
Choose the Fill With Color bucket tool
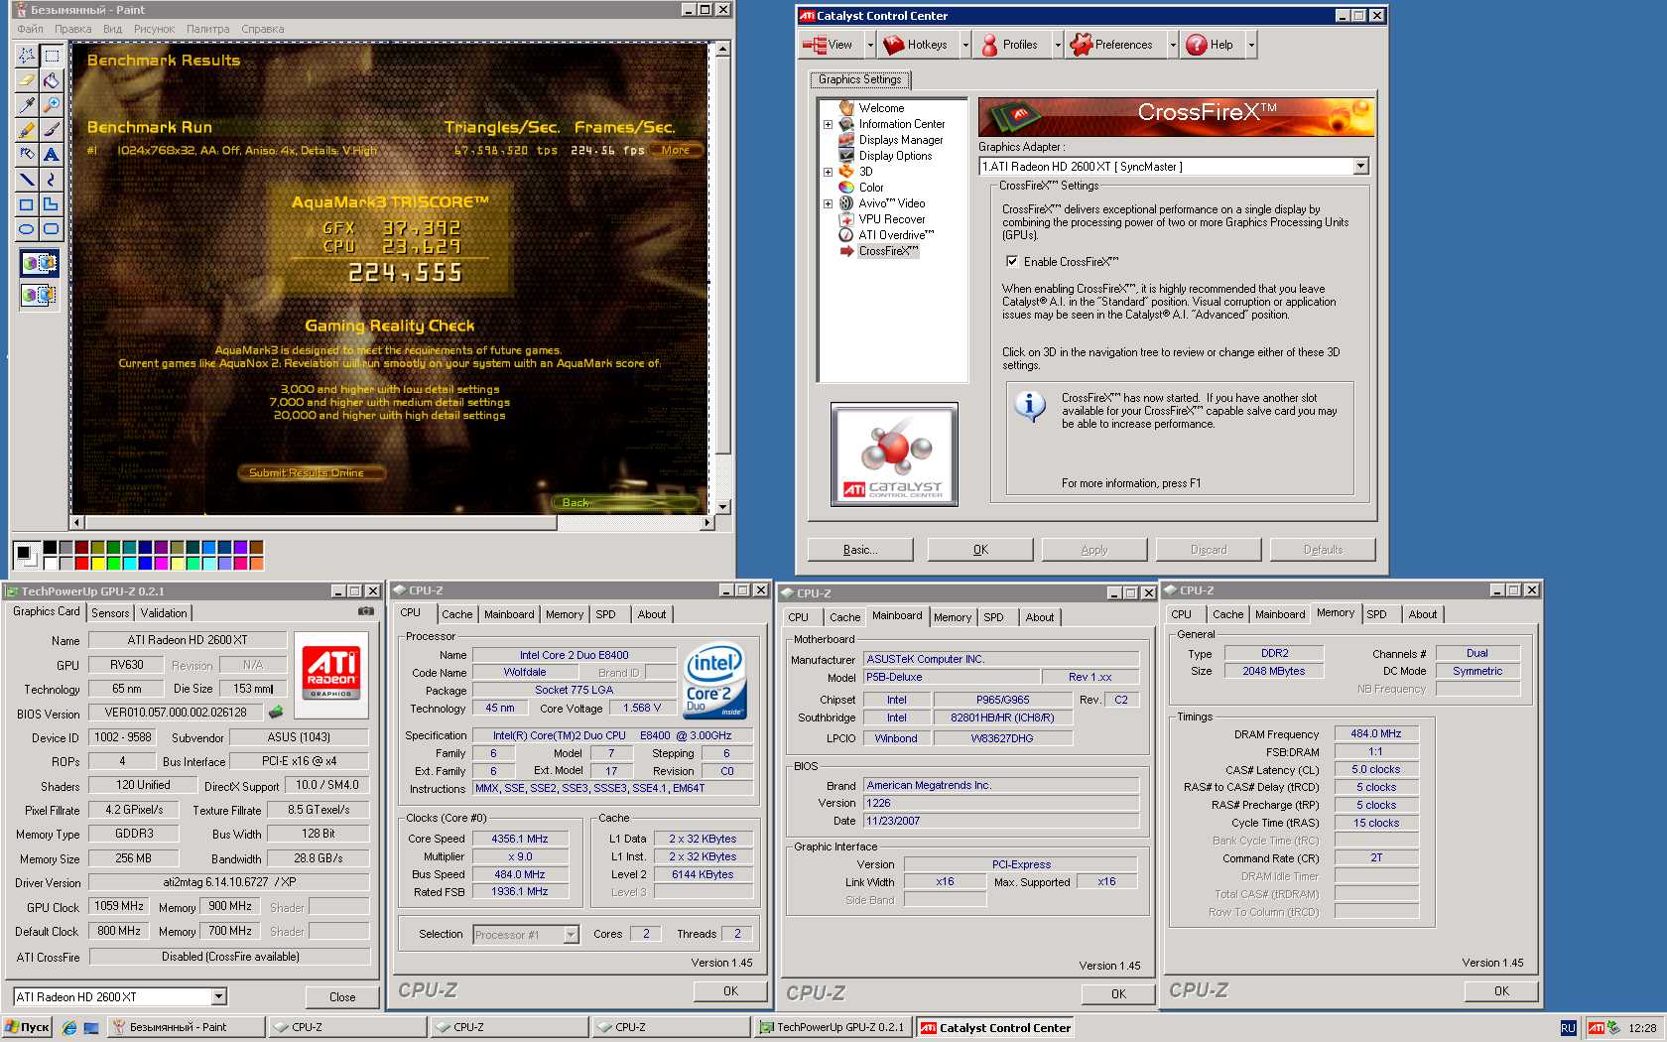(x=52, y=80)
